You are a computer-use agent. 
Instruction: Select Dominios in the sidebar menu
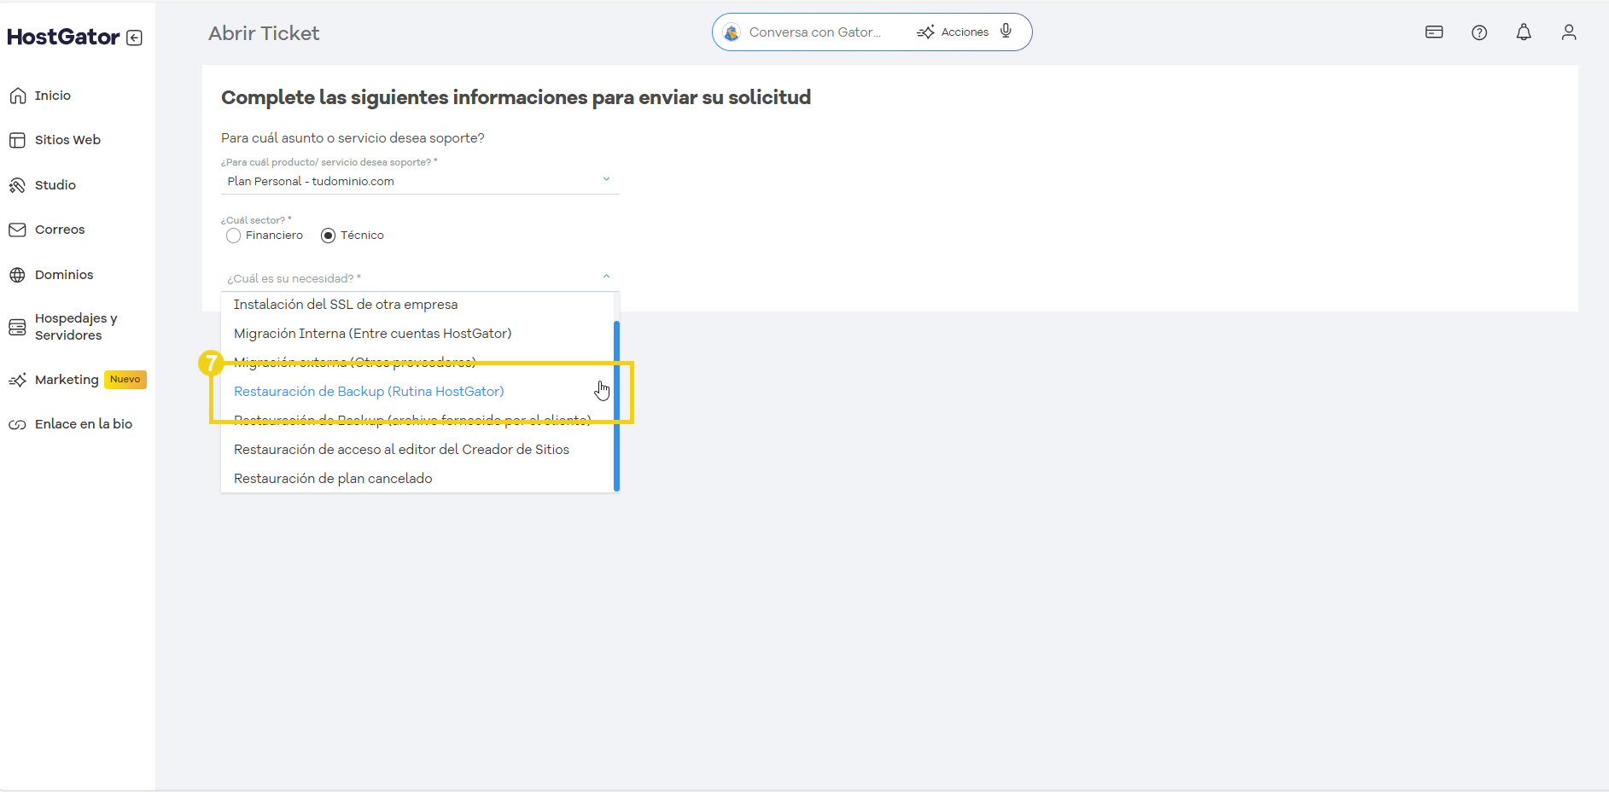click(64, 274)
